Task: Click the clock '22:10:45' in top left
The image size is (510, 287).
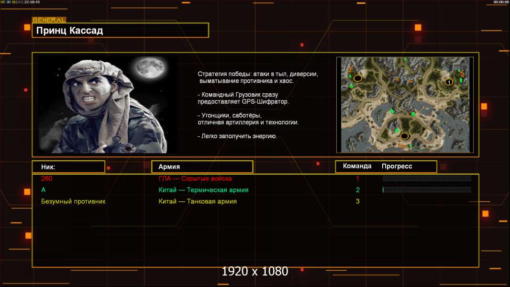Action: (32, 2)
